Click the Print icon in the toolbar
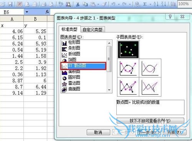This screenshot has height=141, width=192. coord(44,4)
